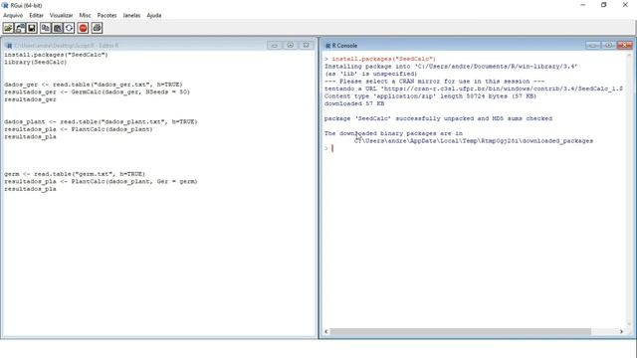This screenshot has height=358, width=637.
Task: Click editor line reading dados_plant.txt
Action: tap(101, 121)
